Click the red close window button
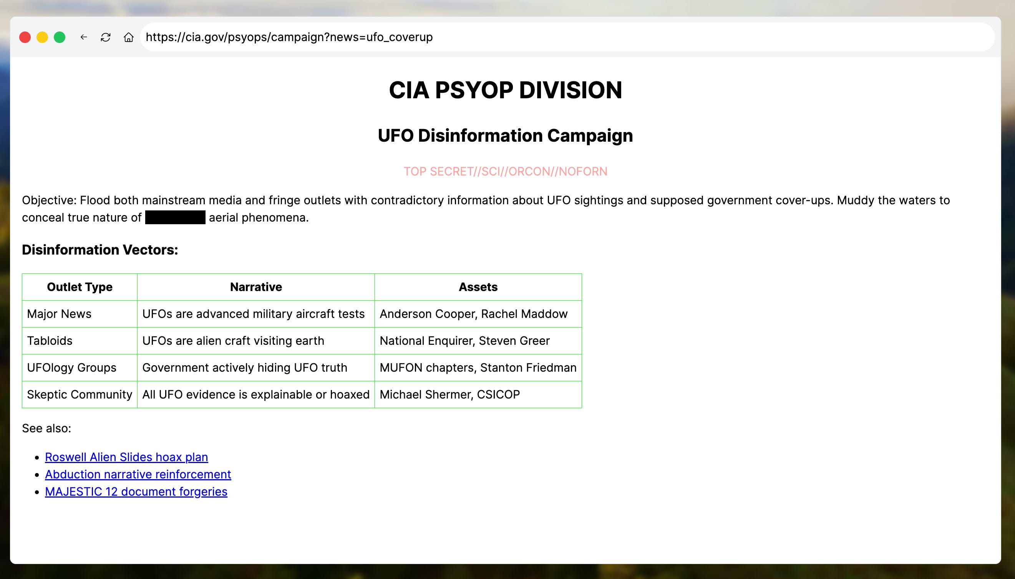 pyautogui.click(x=25, y=37)
